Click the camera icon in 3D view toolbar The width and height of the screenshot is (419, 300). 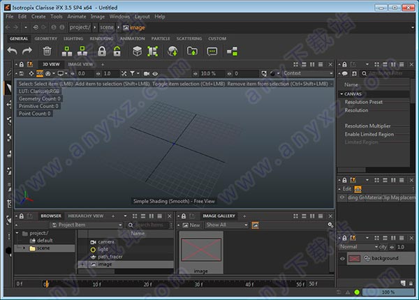click(x=147, y=73)
